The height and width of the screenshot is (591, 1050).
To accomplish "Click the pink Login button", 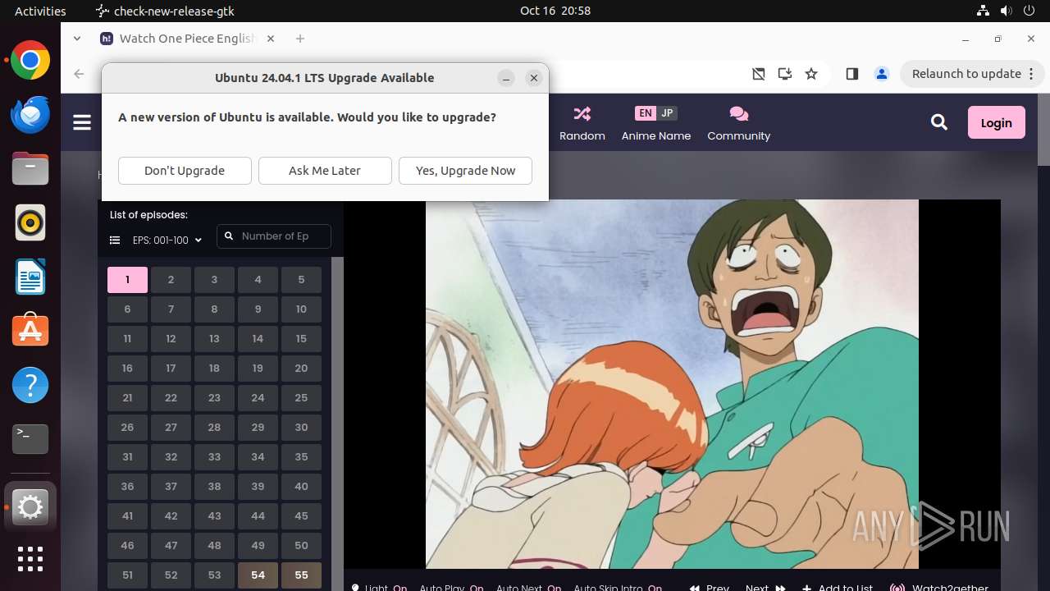I will click(x=996, y=122).
